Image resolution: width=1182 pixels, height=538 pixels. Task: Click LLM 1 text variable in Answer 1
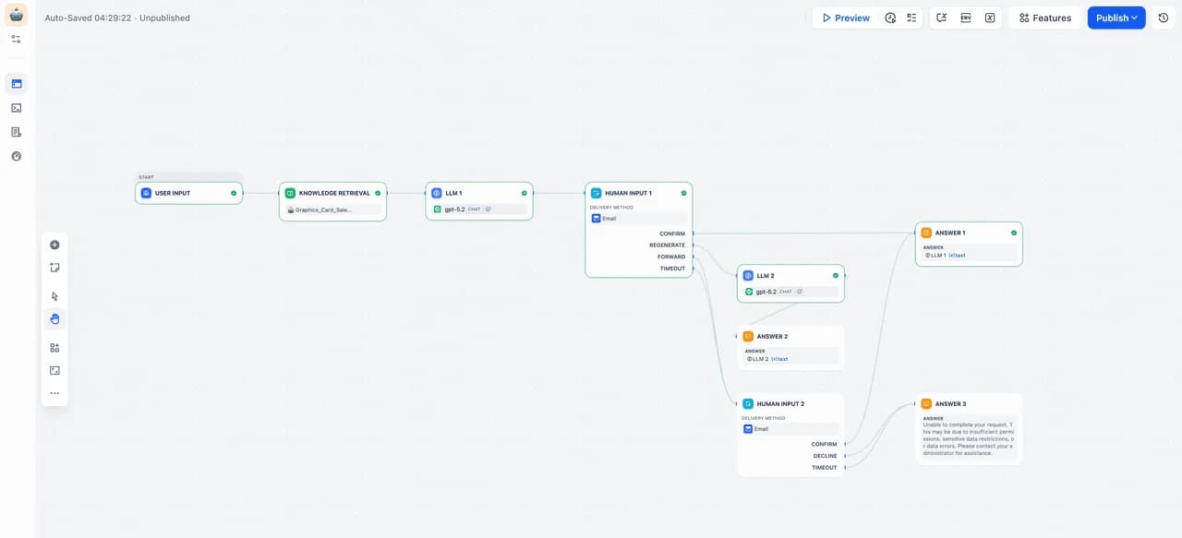click(945, 255)
